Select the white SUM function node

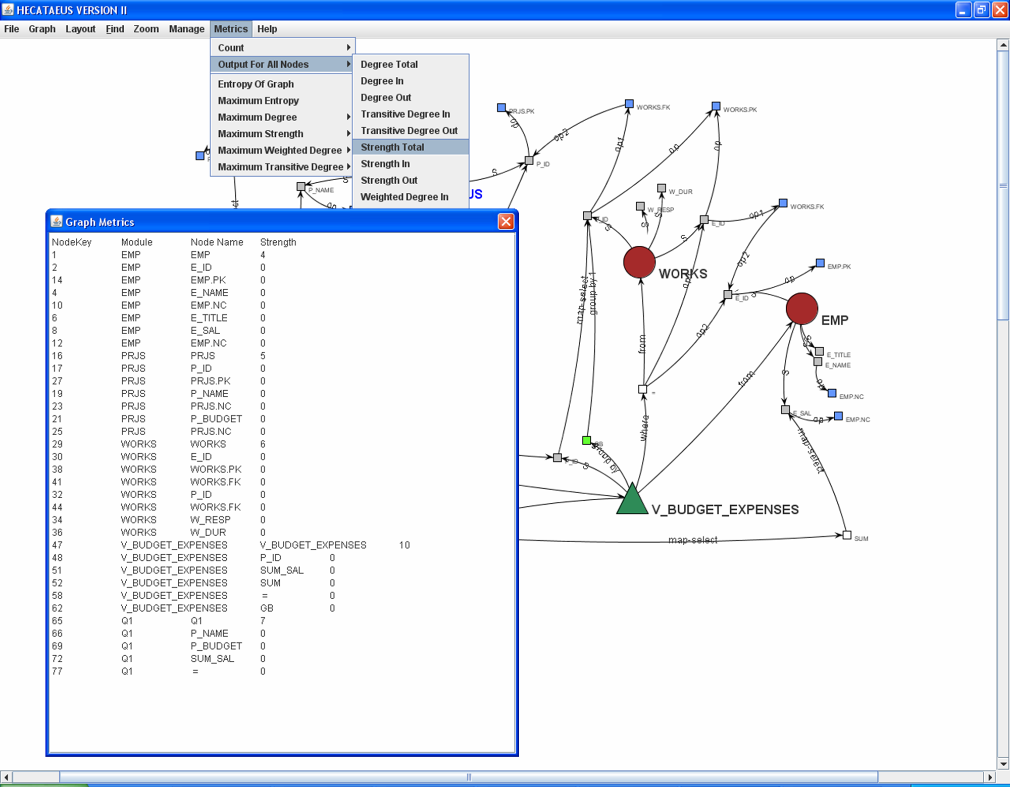847,535
